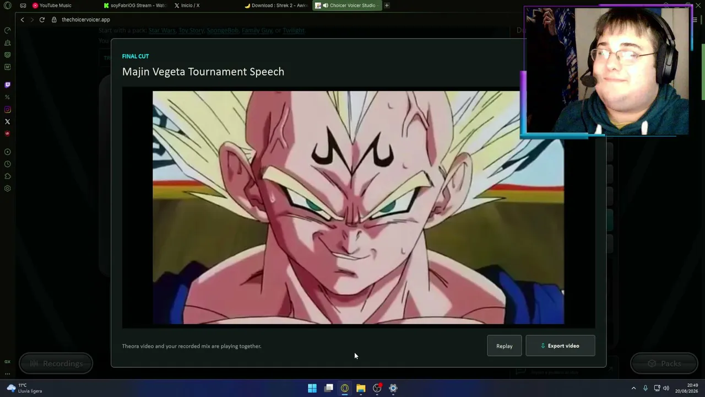Click the Opera GX taskbar icon
705x397 pixels.
coord(345,388)
